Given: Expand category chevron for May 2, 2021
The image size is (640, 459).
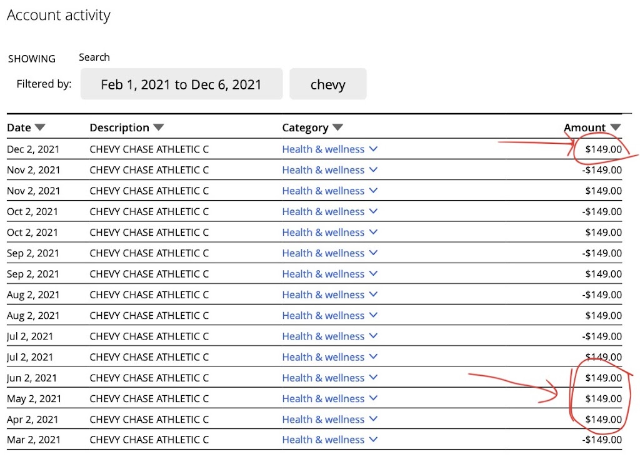Looking at the screenshot, I should coord(374,398).
